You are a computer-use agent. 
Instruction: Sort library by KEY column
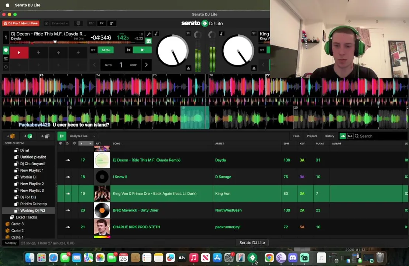tap(302, 144)
